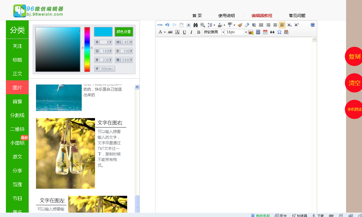362x217 pixels.
Task: Toggle bold formatting in the editor
Action: point(199,32)
